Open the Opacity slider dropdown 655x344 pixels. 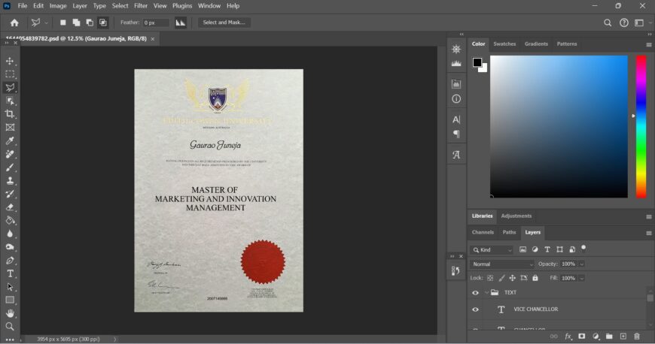[x=581, y=264]
